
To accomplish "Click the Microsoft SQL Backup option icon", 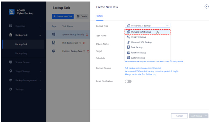I will [x=129, y=42].
